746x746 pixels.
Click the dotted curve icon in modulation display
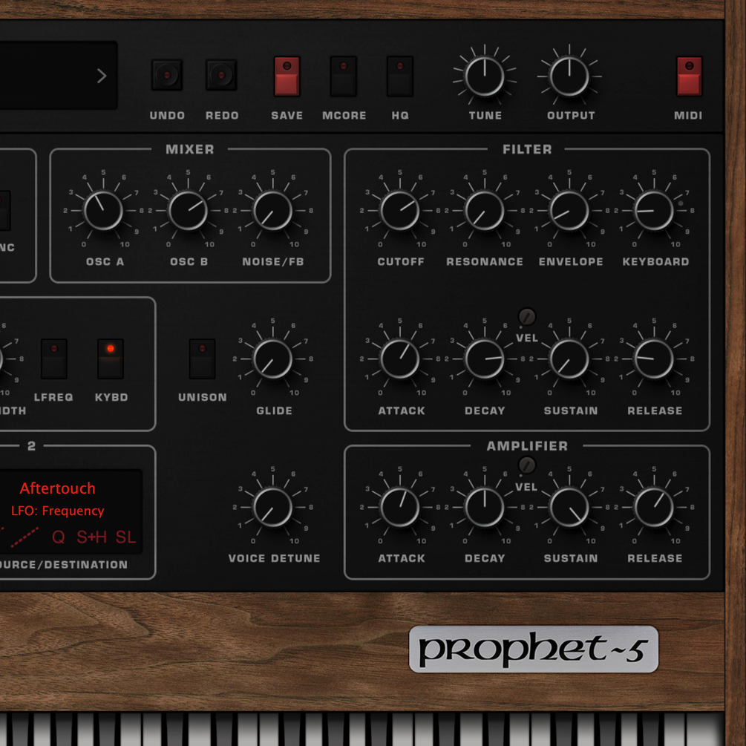[24, 537]
